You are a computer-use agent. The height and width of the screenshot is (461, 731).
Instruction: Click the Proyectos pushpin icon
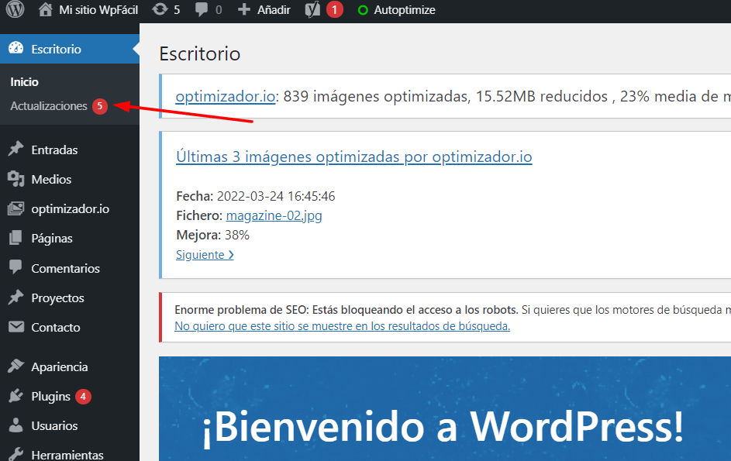click(x=16, y=298)
